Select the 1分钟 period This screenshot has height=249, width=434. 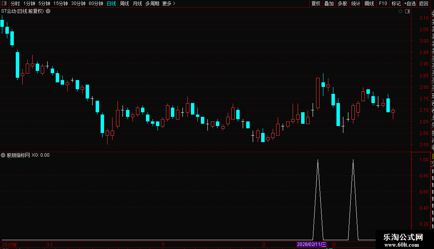(x=29, y=3)
